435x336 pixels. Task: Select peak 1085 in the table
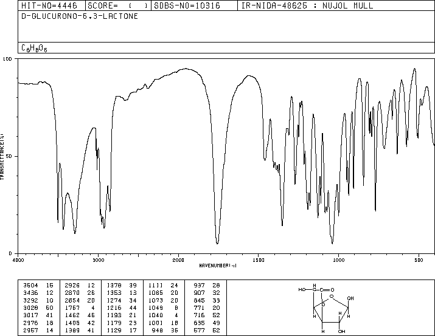[156, 292]
